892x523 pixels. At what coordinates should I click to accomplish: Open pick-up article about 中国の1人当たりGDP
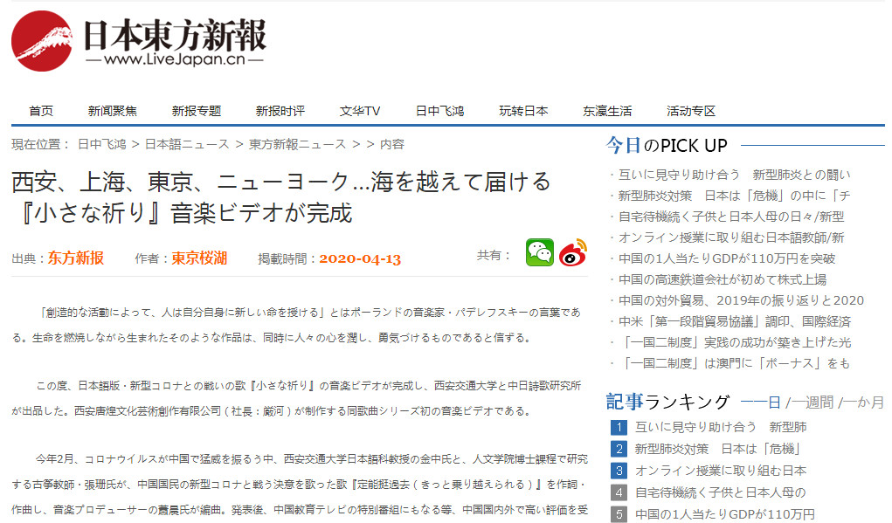(x=726, y=258)
